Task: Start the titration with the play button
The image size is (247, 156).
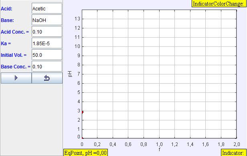Action: (16, 78)
